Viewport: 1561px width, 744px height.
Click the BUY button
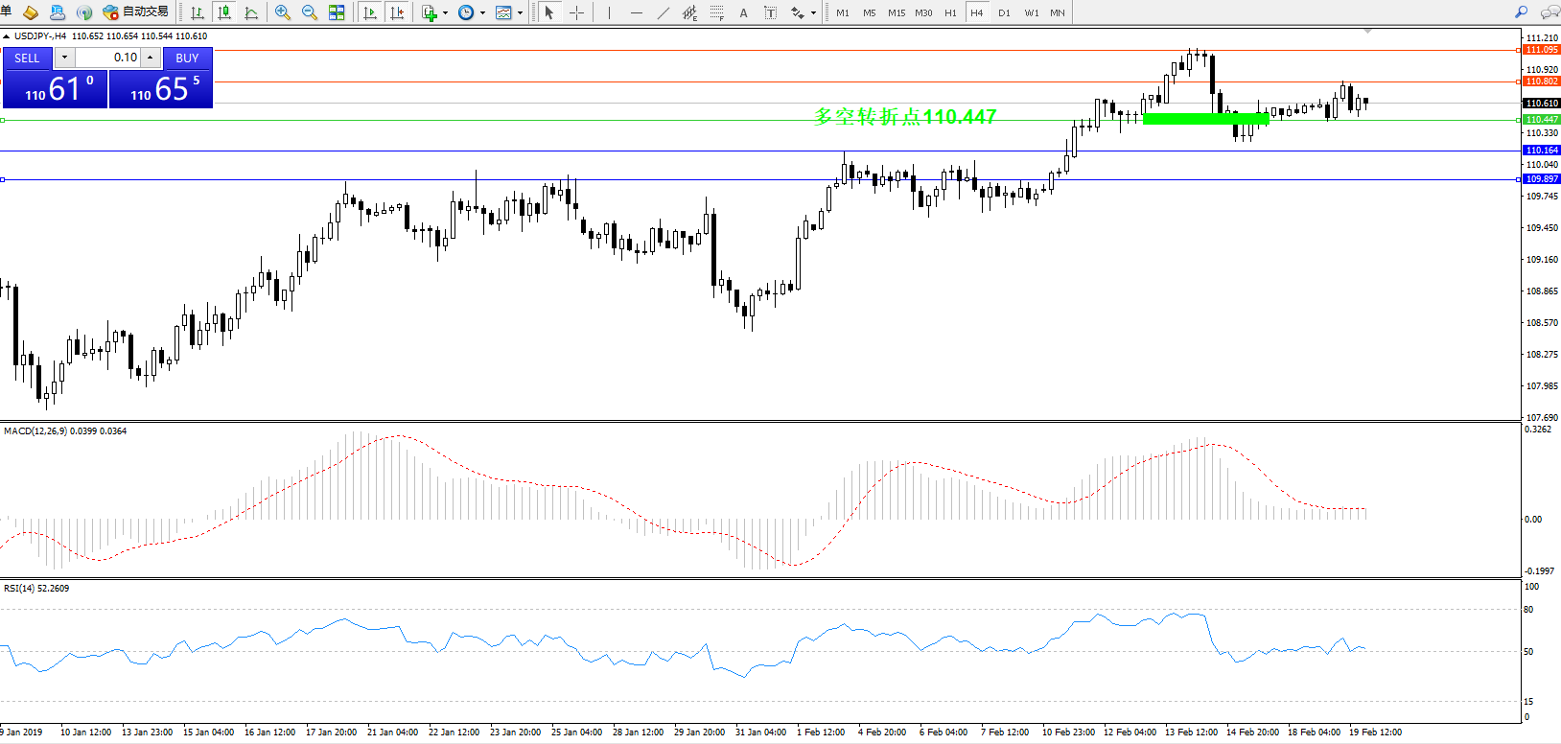(x=187, y=58)
